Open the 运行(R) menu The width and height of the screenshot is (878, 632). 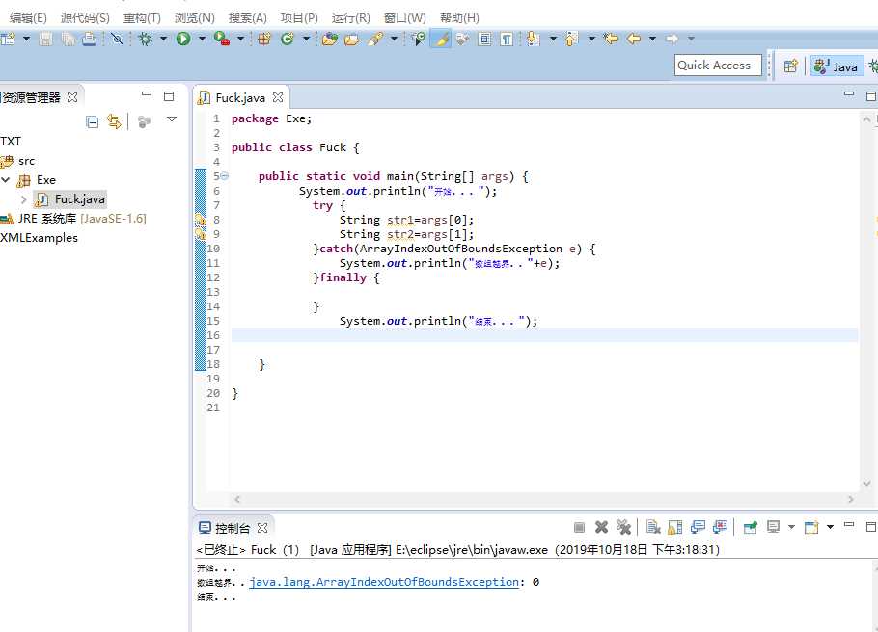point(350,17)
